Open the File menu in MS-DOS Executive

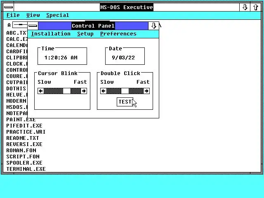pos(13,15)
